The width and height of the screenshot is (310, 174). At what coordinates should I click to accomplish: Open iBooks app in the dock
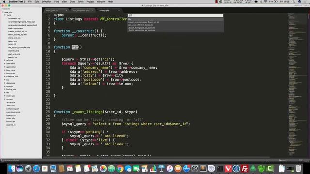click(178, 169)
